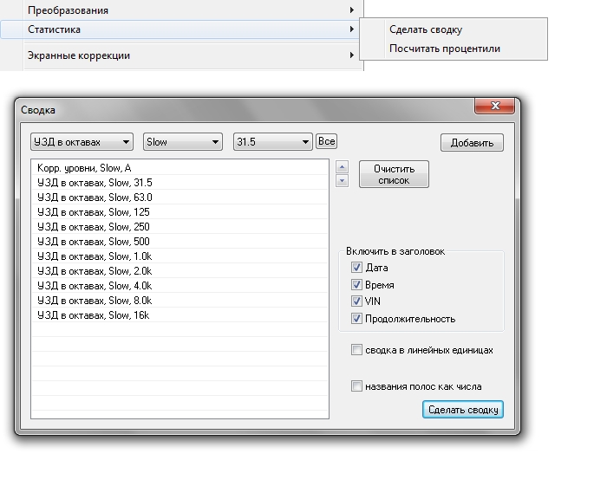Viewport: 607px width, 486px height.
Task: Click the move-down arrow beside the list
Action: (x=342, y=181)
